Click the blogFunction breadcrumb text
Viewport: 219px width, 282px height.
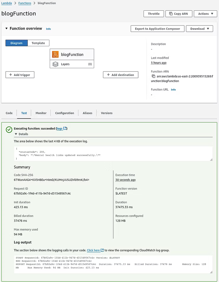coord(47,3)
